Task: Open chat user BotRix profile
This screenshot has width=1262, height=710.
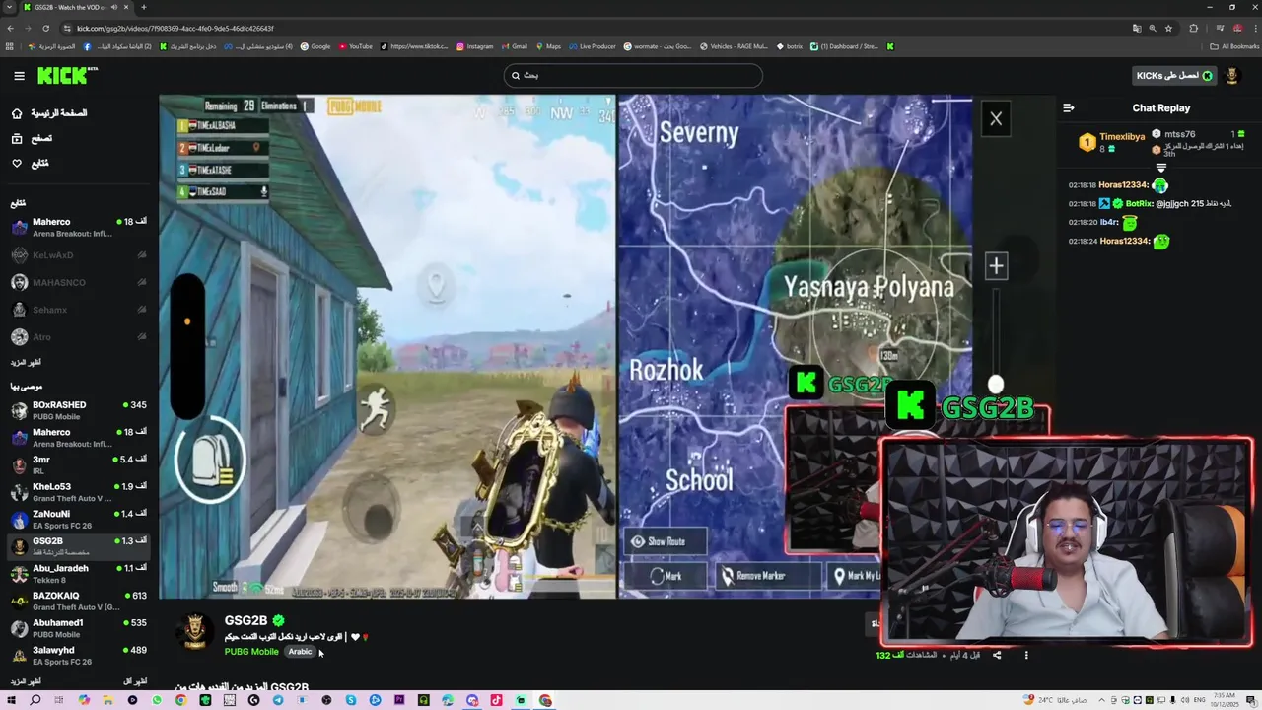Action: pyautogui.click(x=1139, y=204)
